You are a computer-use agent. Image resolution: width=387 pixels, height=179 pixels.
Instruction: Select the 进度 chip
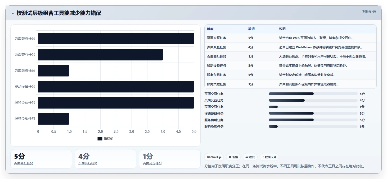(250, 157)
